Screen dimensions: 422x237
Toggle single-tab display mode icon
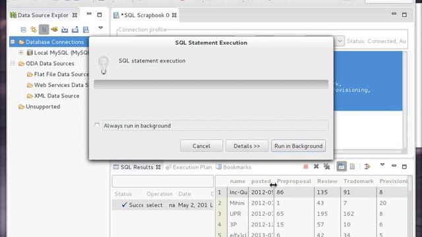click(x=342, y=167)
